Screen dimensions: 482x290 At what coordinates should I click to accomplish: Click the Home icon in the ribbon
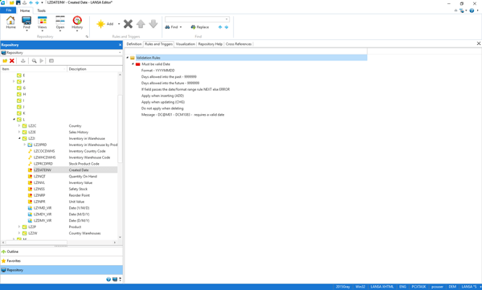10,21
